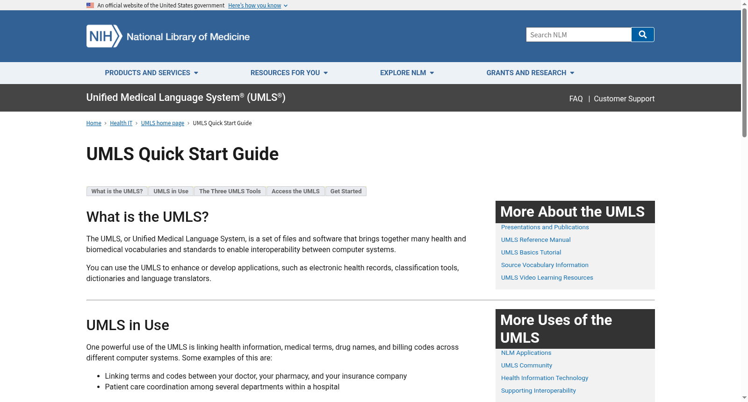Select the 'Get Started' tab
The width and height of the screenshot is (748, 402).
click(346, 191)
